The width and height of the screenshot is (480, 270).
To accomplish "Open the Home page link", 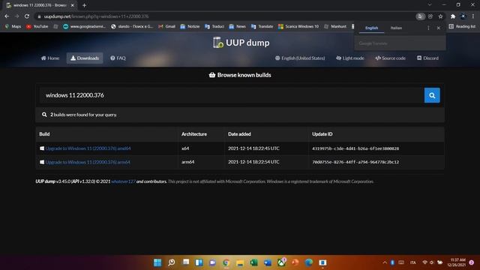I will point(50,58).
